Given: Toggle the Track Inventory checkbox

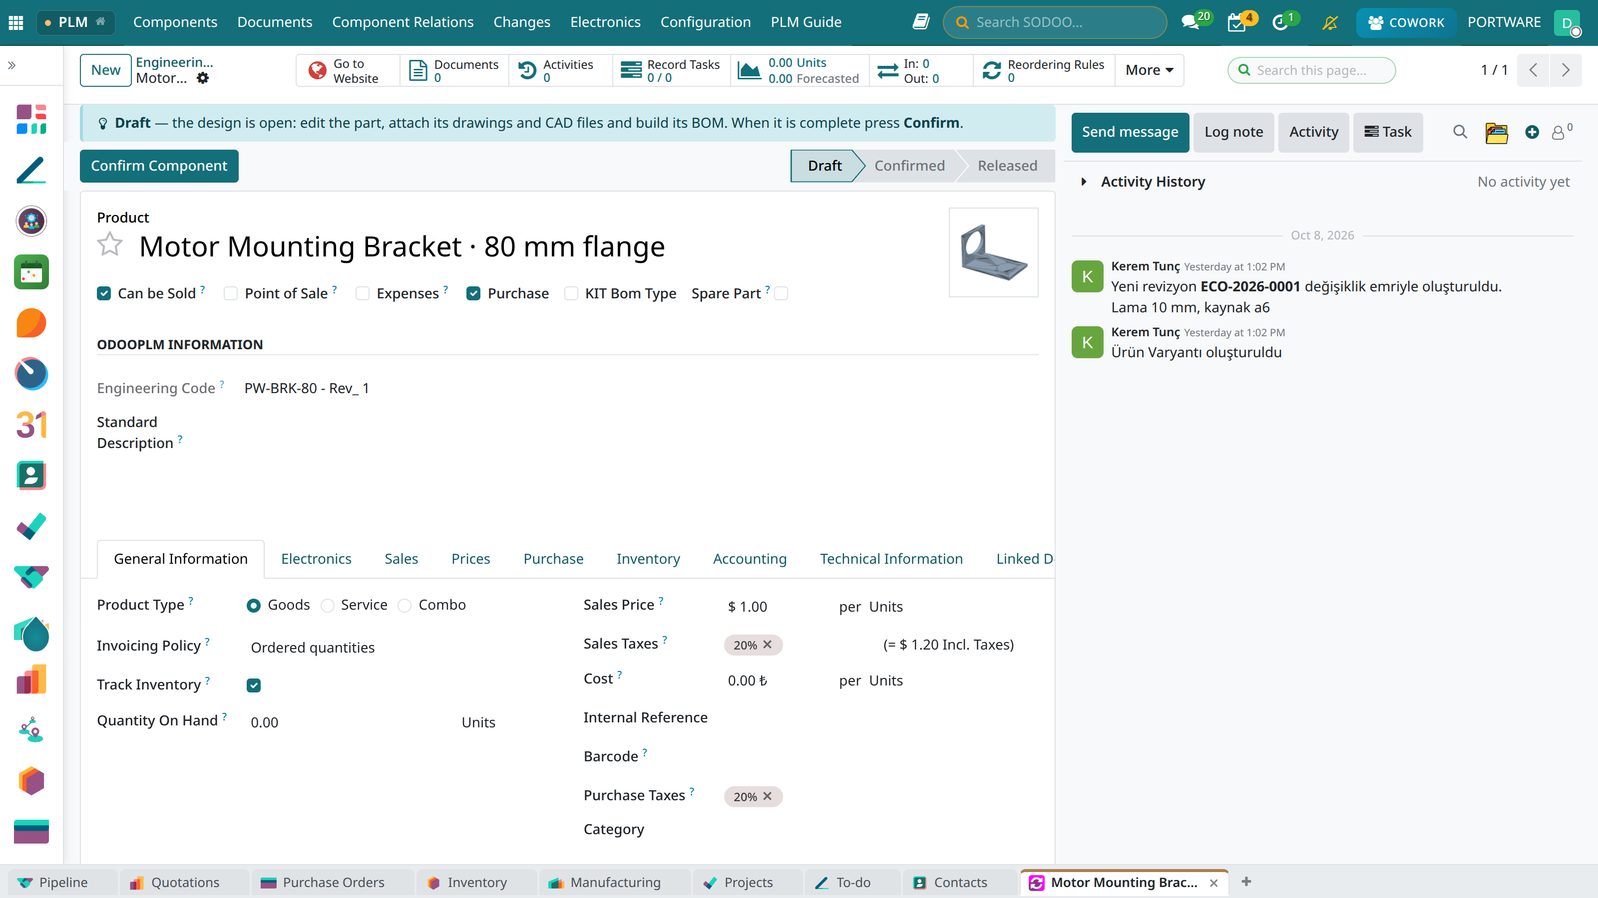Looking at the screenshot, I should pyautogui.click(x=254, y=685).
